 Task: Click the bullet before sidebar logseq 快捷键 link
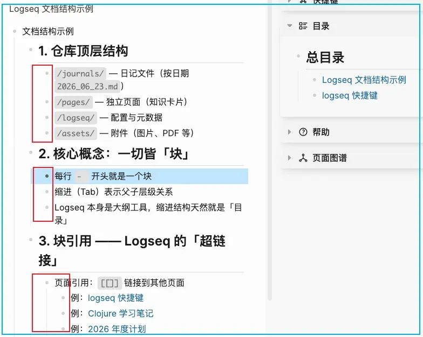(x=315, y=95)
